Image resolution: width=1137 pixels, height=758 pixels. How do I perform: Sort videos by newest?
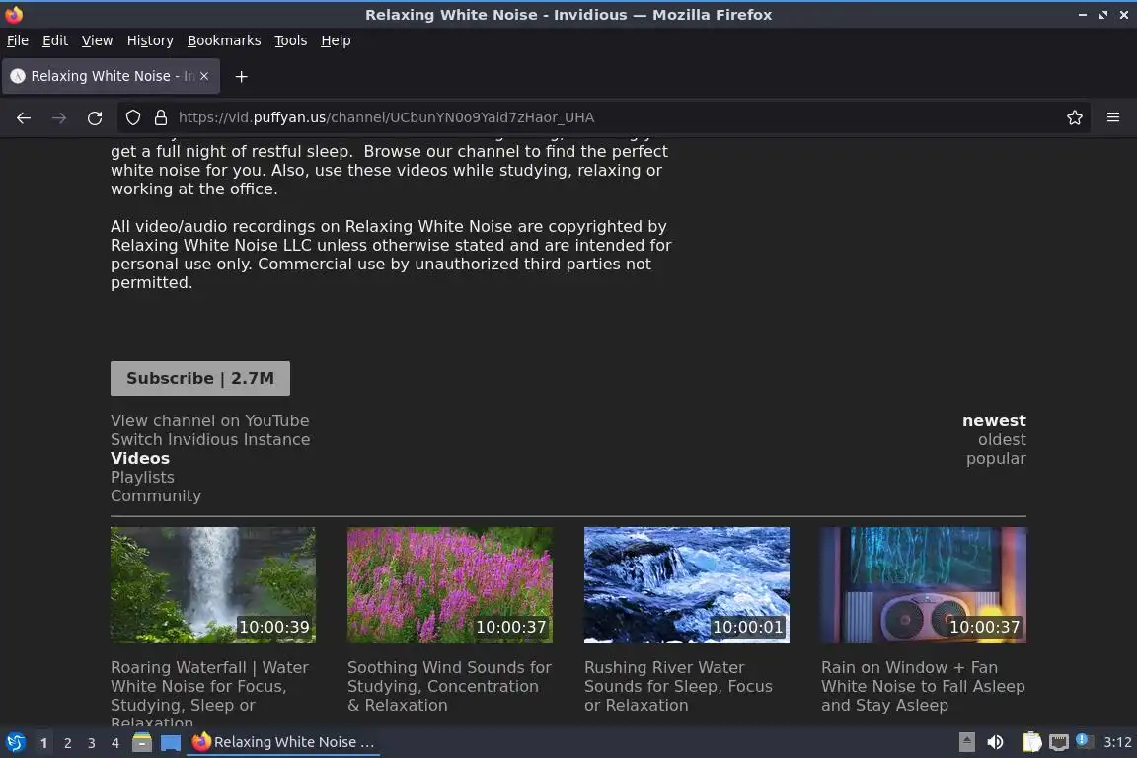tap(994, 420)
